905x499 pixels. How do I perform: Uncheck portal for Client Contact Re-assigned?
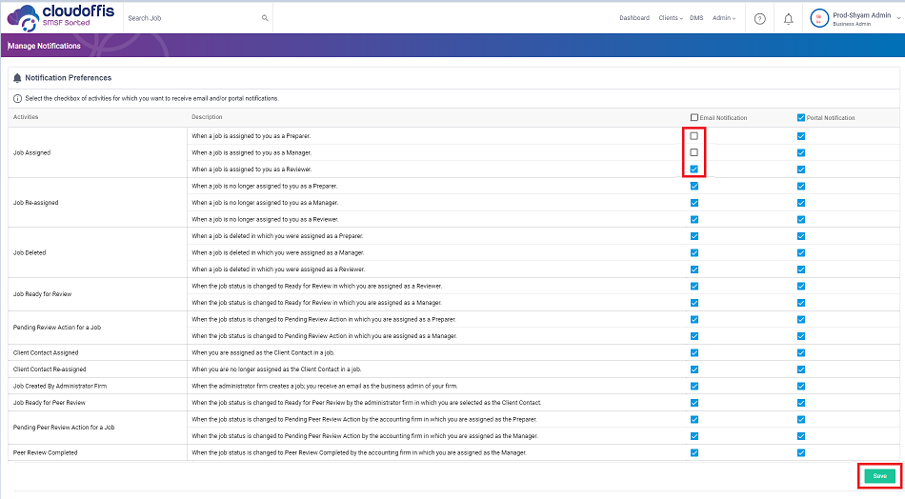point(801,369)
